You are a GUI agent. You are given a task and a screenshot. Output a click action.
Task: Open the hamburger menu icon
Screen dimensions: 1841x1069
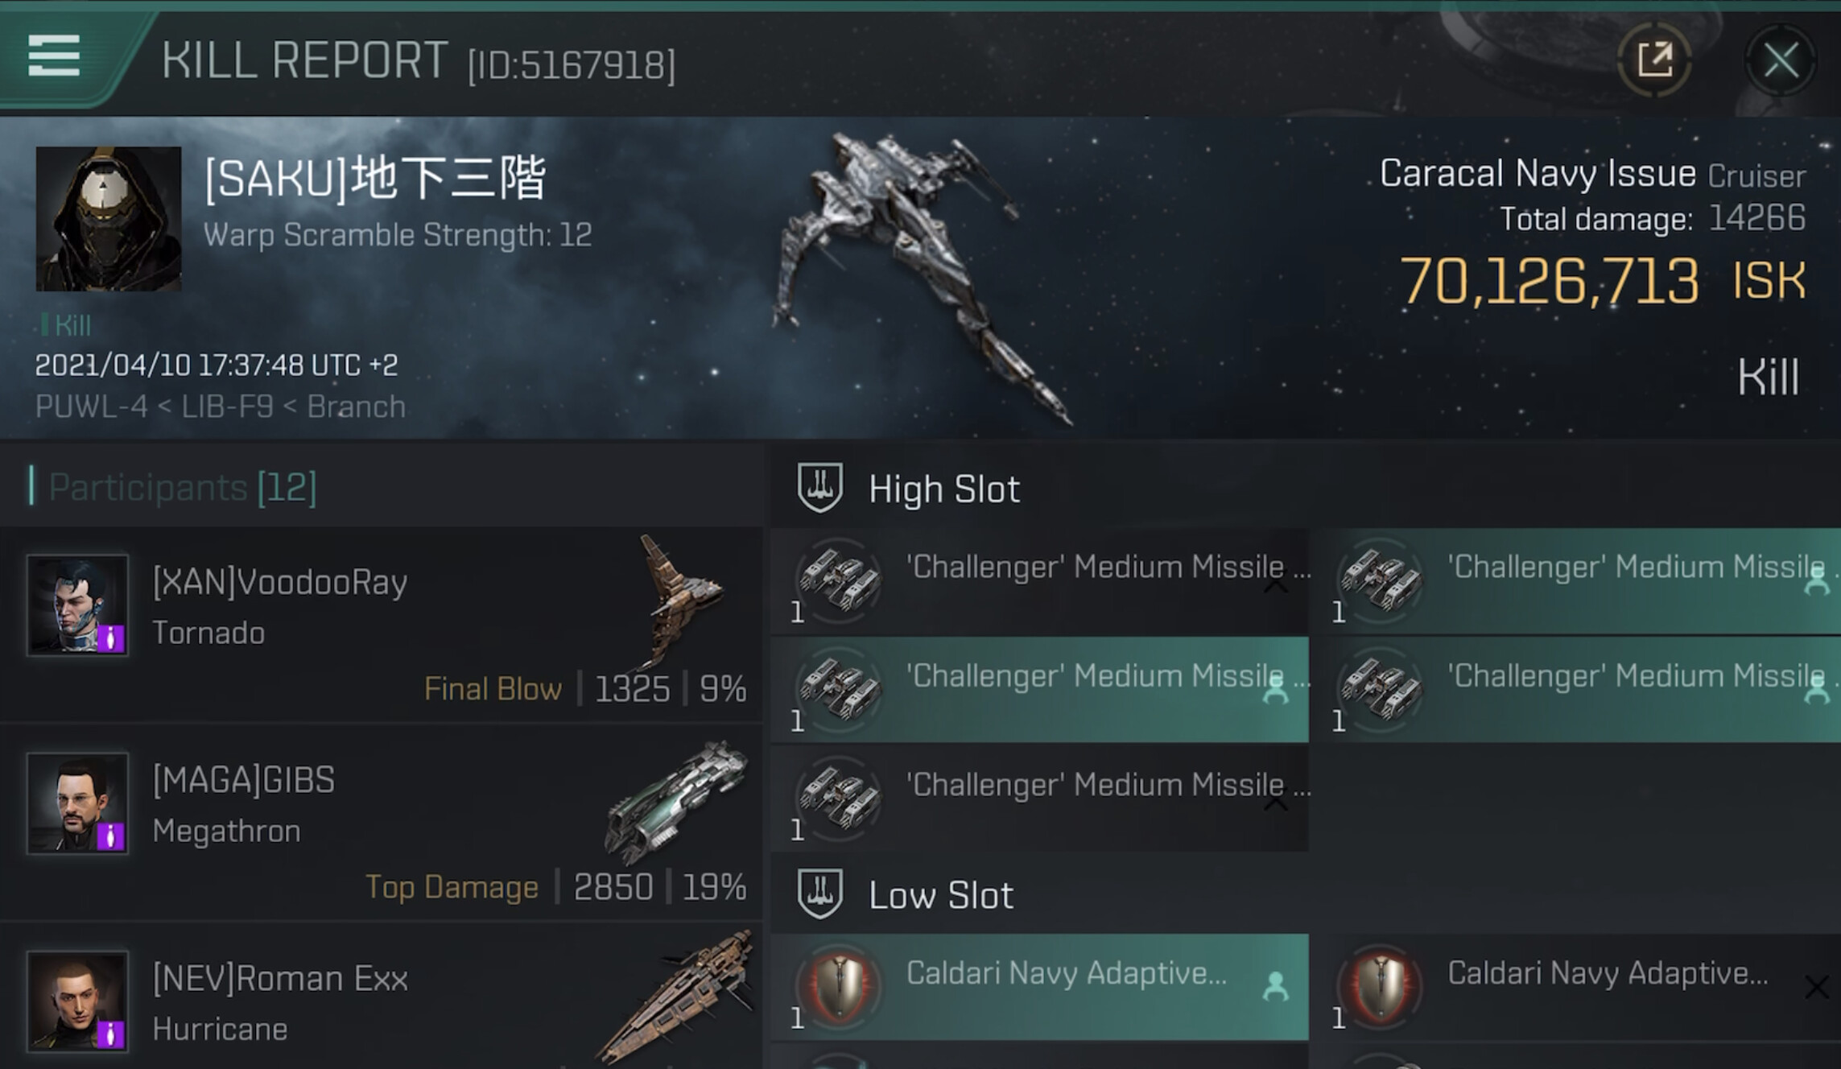coord(54,56)
